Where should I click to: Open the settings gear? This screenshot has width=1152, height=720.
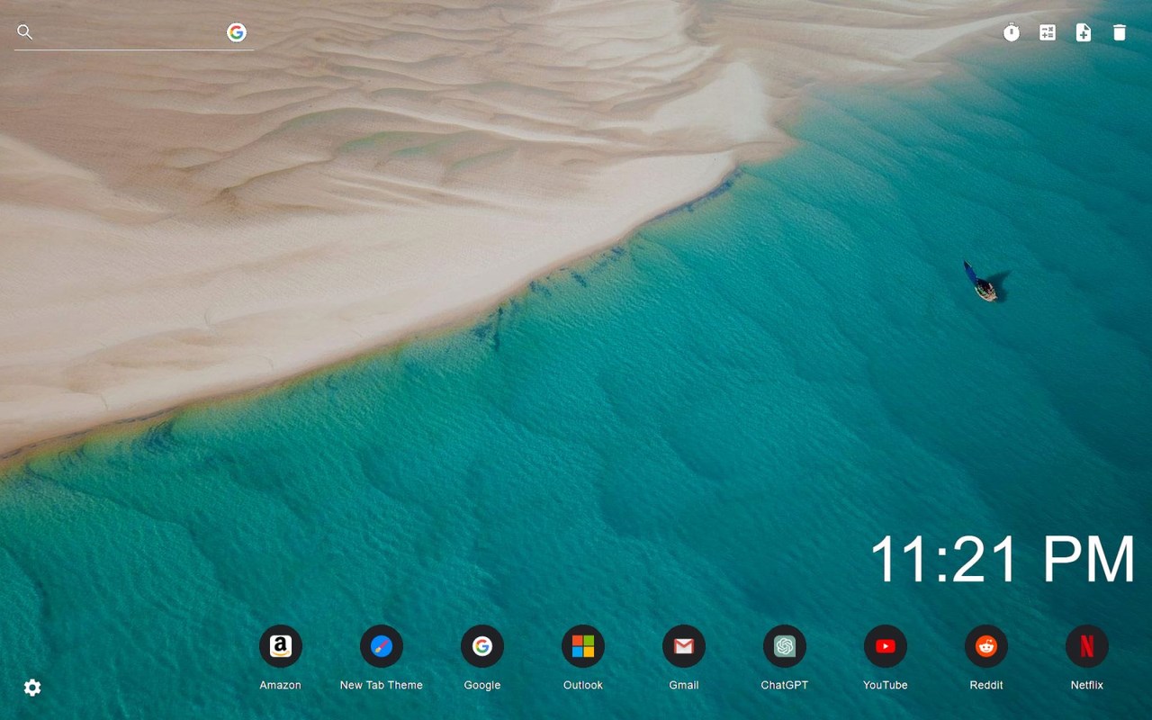[x=32, y=688]
